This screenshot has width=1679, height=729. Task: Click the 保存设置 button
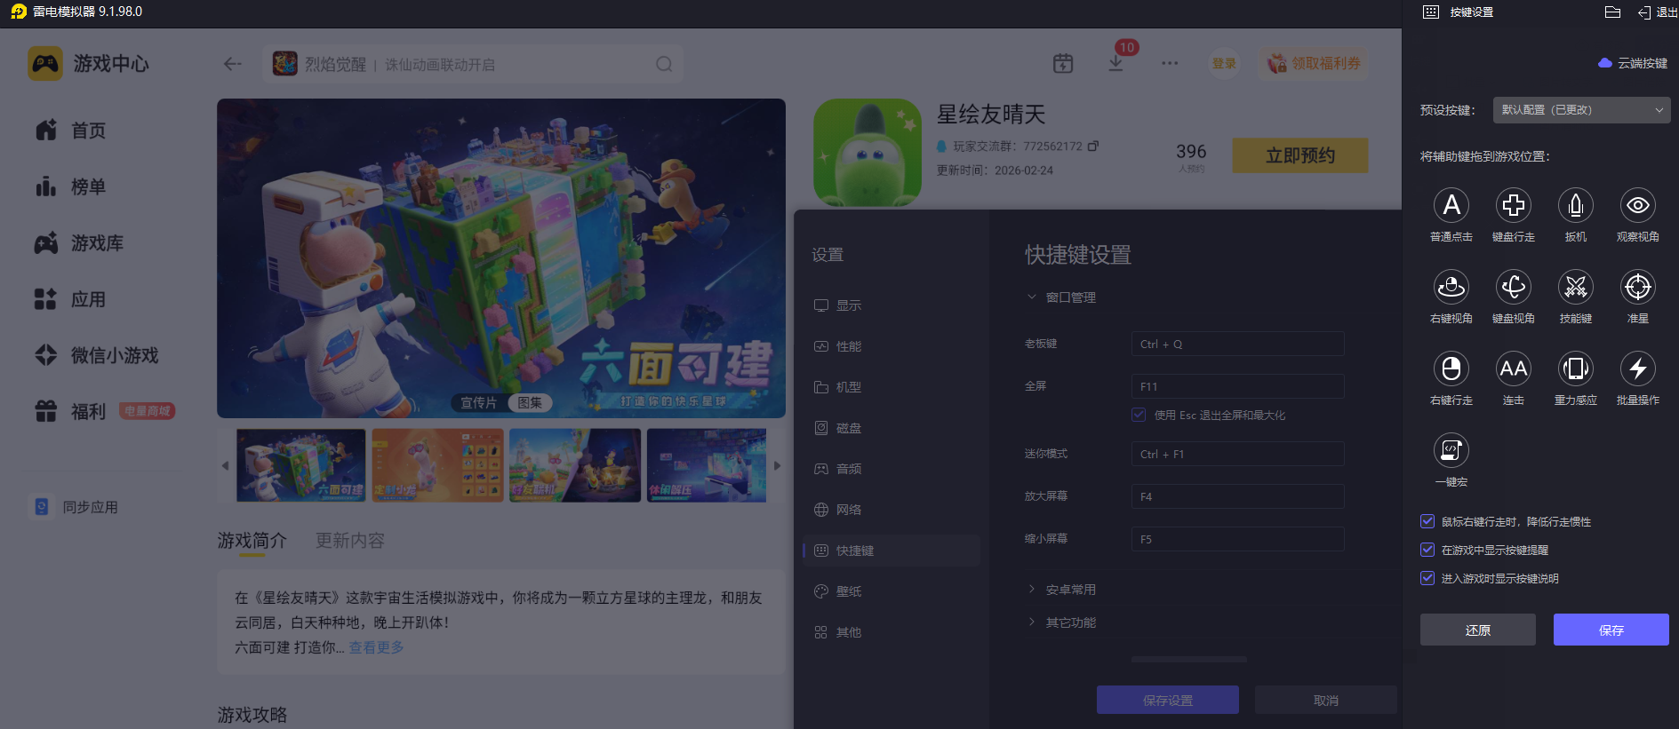click(1168, 700)
